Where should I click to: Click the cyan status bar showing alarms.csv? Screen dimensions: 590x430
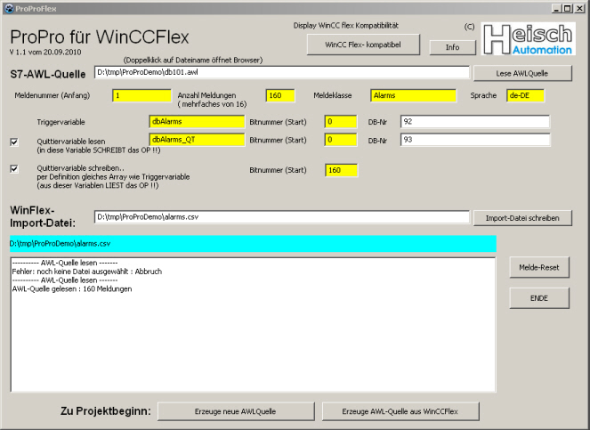pyautogui.click(x=253, y=244)
